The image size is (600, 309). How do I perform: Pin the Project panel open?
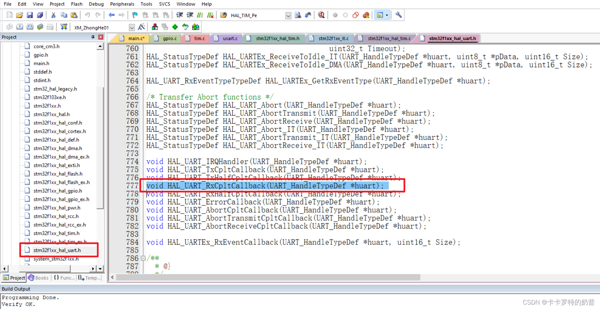click(92, 37)
